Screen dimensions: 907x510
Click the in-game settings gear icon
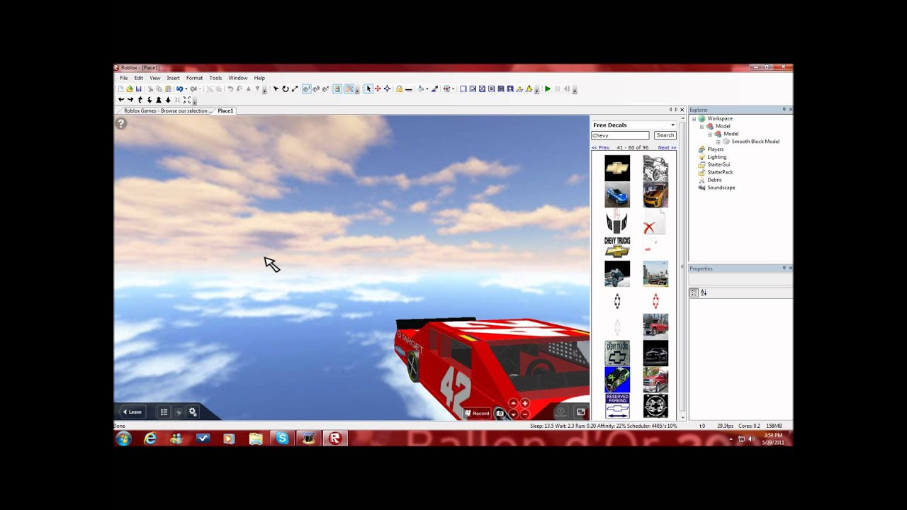(192, 412)
